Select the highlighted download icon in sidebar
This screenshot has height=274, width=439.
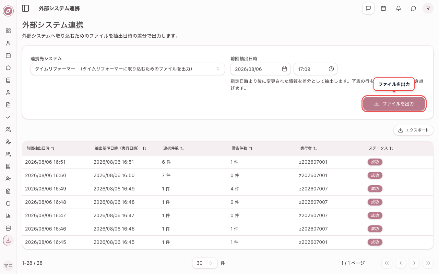coord(8,240)
